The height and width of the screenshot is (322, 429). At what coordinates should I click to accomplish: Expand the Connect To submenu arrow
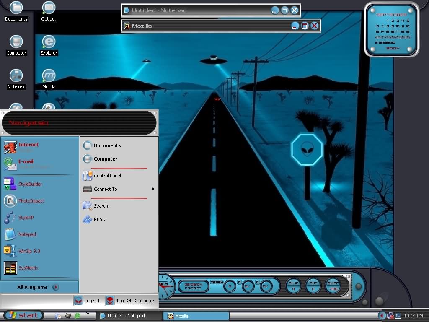point(153,189)
